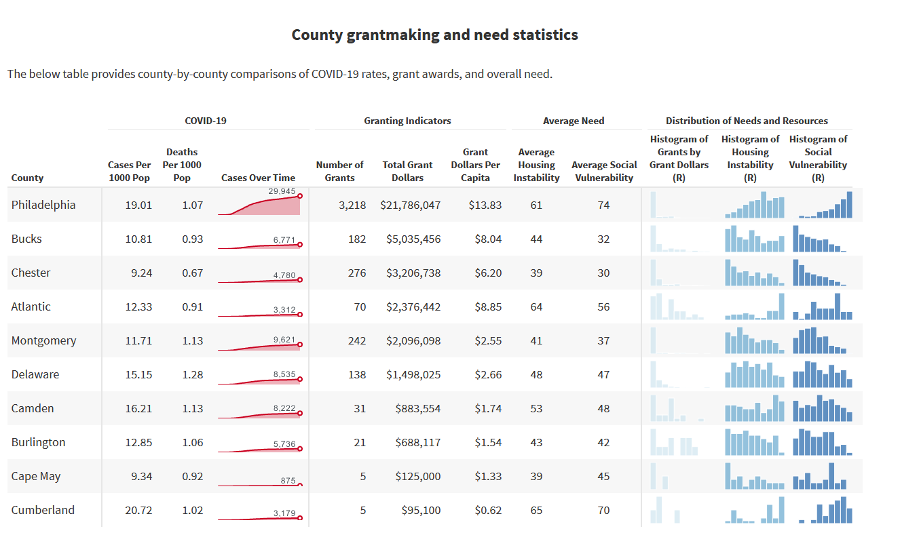This screenshot has width=900, height=533.
Task: Click Atlantic's social vulnerability histogram
Action: pos(822,306)
